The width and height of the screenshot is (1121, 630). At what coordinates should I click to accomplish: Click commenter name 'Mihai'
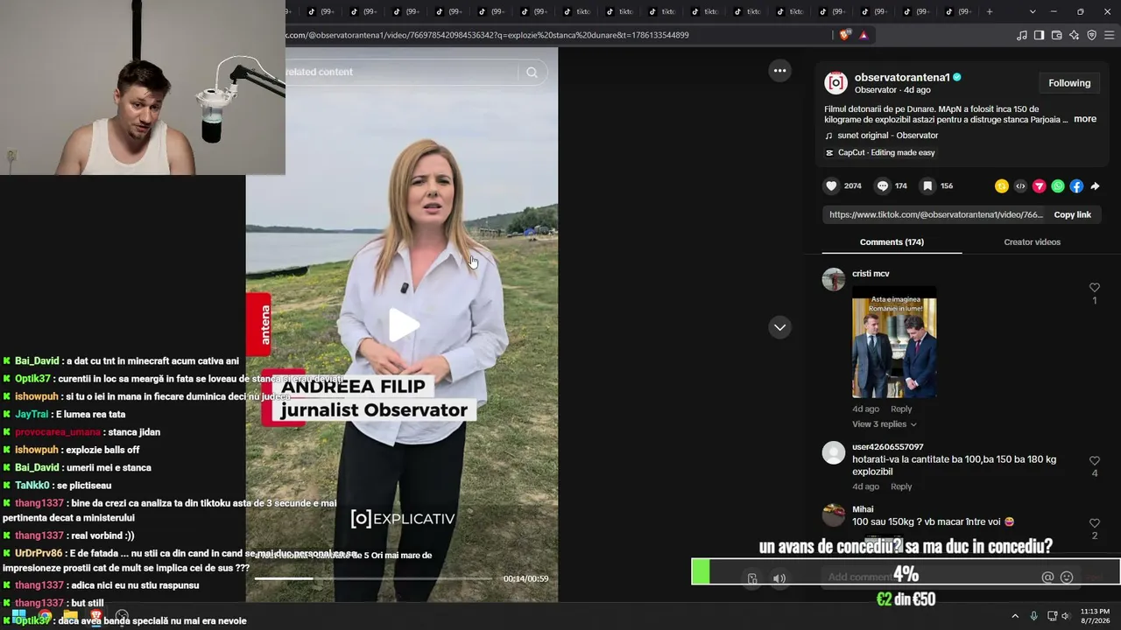pos(863,509)
